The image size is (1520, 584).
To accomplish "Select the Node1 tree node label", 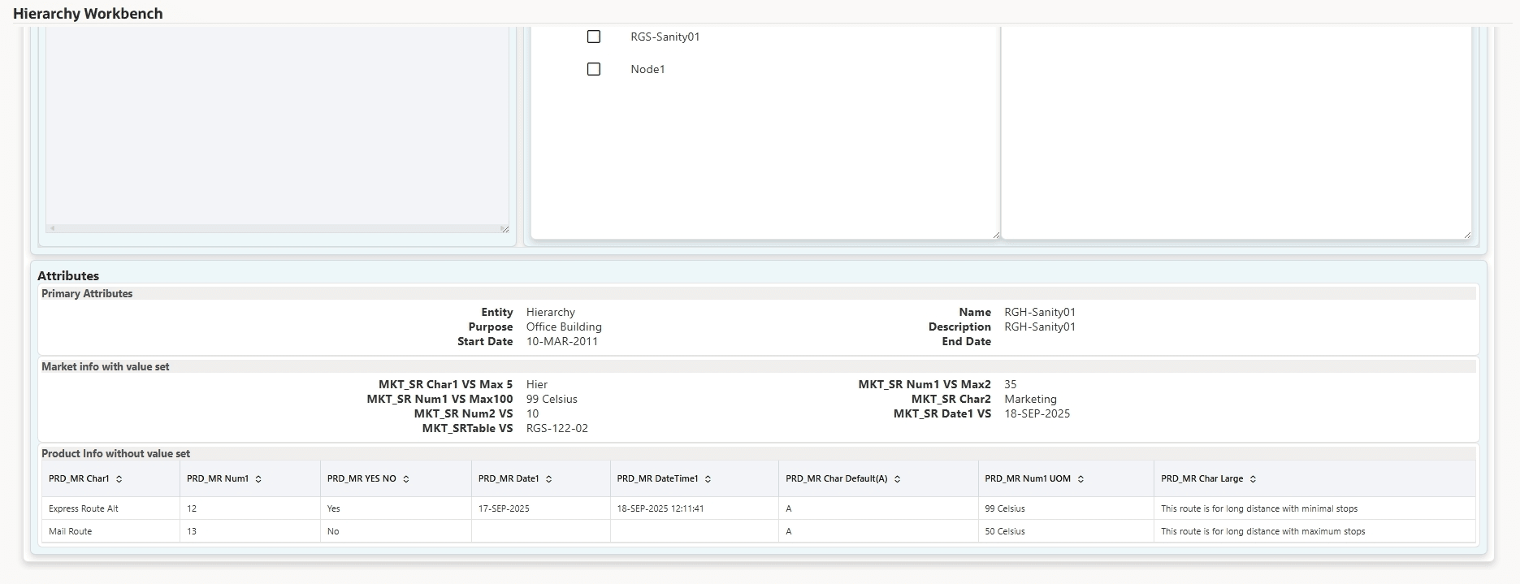I will click(x=647, y=69).
